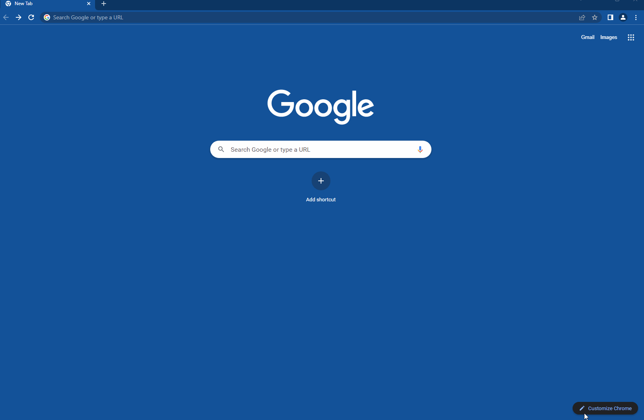Select the New Tab tab

(x=47, y=4)
